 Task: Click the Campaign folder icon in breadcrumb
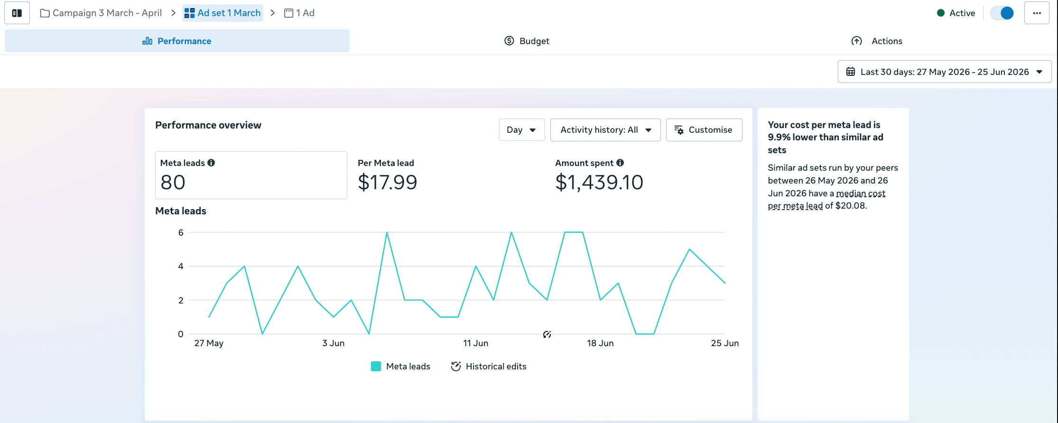click(45, 13)
